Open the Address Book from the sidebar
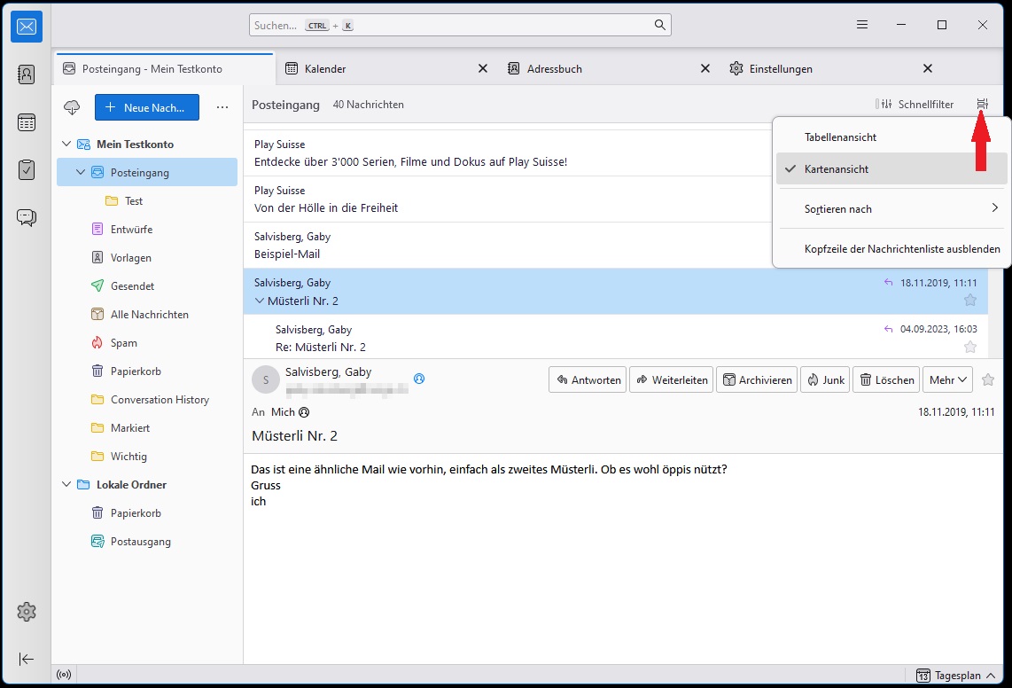The image size is (1012, 688). [x=27, y=74]
